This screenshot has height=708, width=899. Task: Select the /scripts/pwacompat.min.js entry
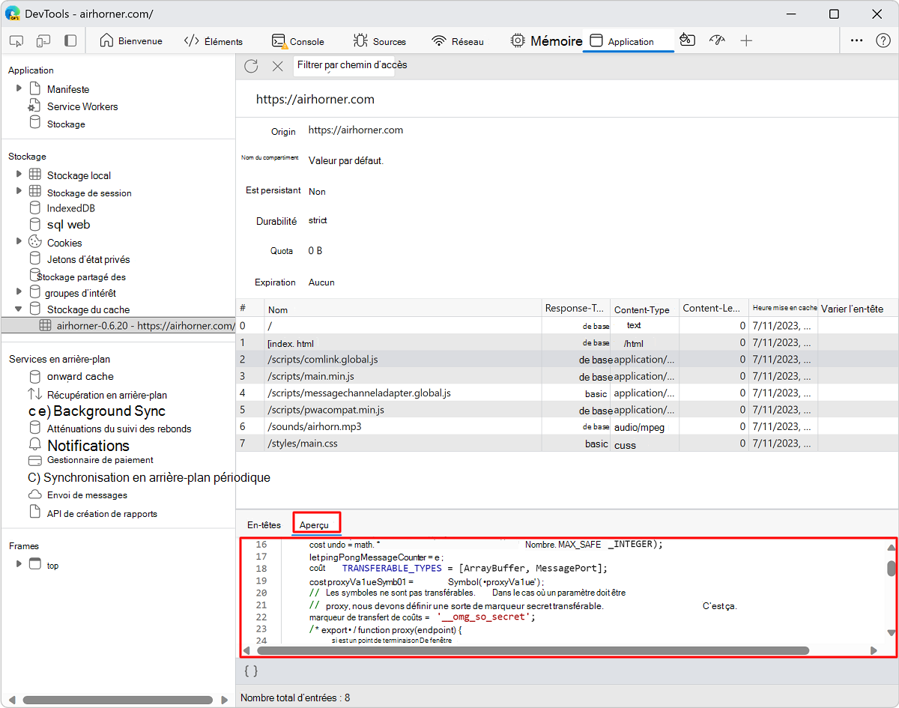coord(566,410)
